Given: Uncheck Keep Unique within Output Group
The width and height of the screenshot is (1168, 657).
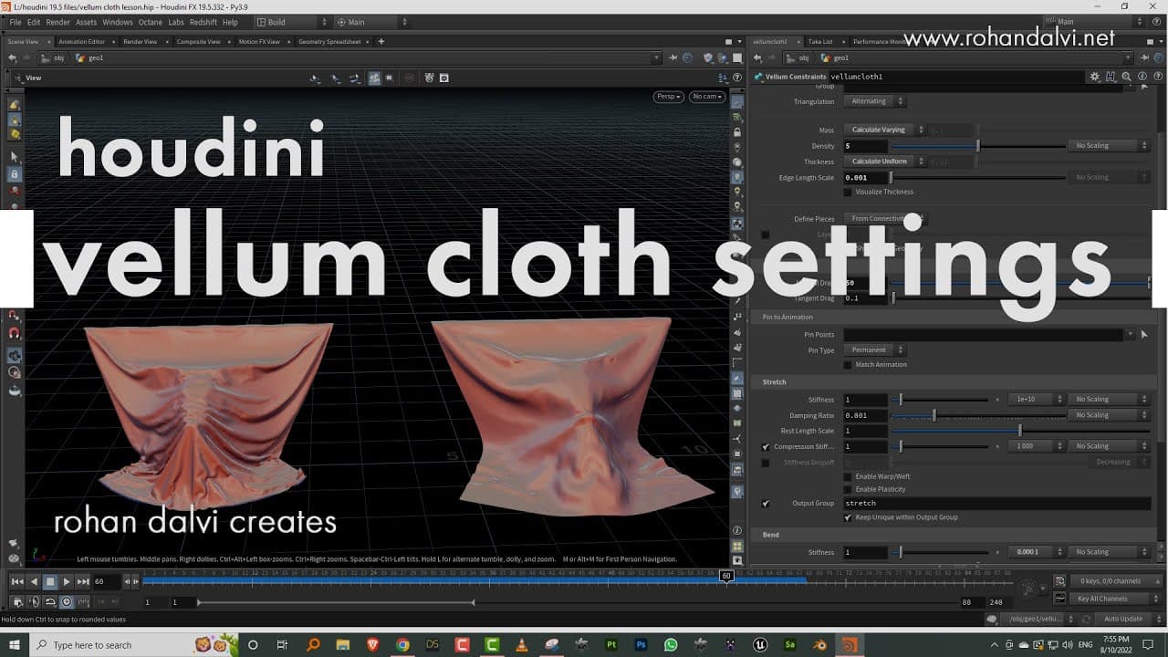Looking at the screenshot, I should [x=848, y=517].
